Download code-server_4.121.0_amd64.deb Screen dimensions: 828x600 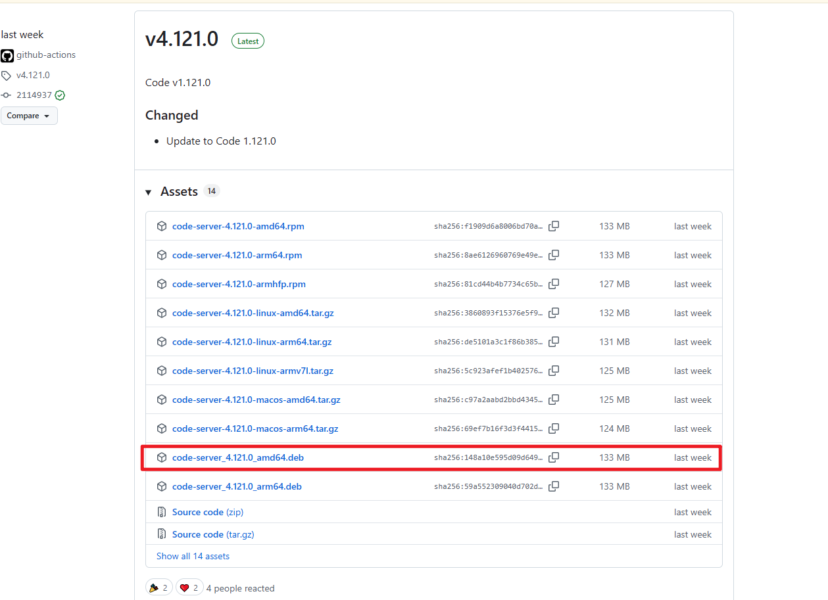pyautogui.click(x=238, y=457)
